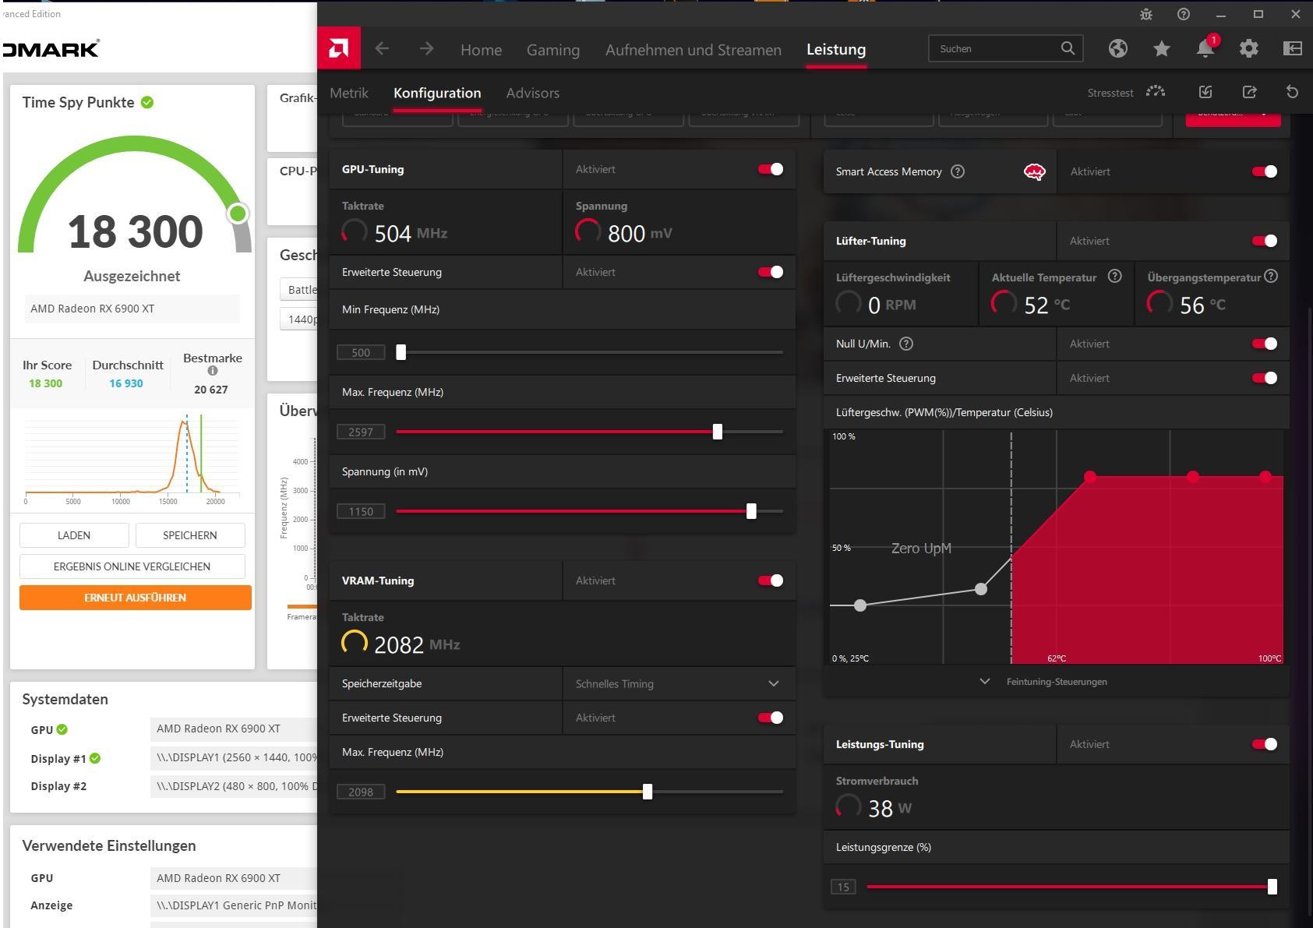1313x928 pixels.
Task: Toggle VRAM Erweiterte Steuerung switch
Action: [771, 718]
